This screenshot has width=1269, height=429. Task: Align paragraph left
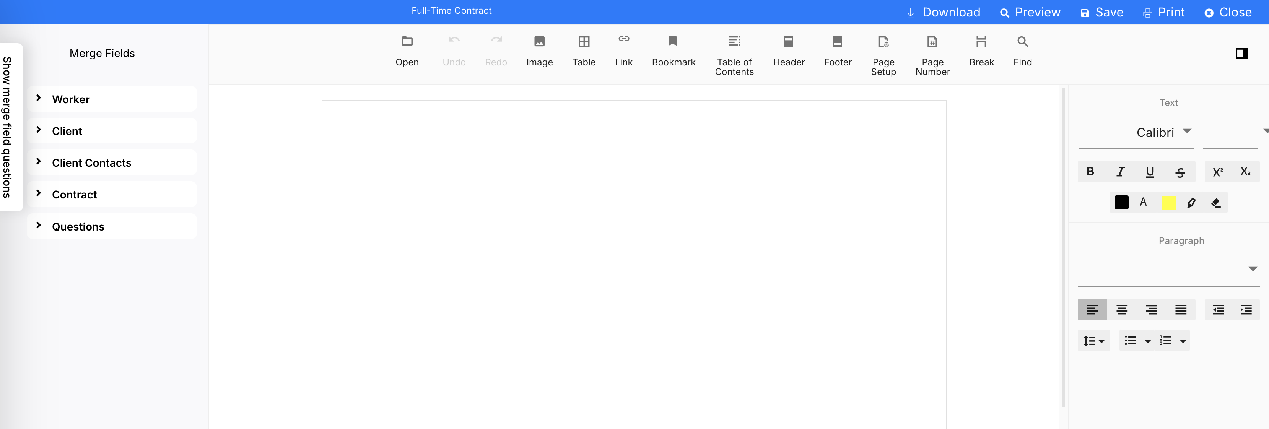(1092, 310)
